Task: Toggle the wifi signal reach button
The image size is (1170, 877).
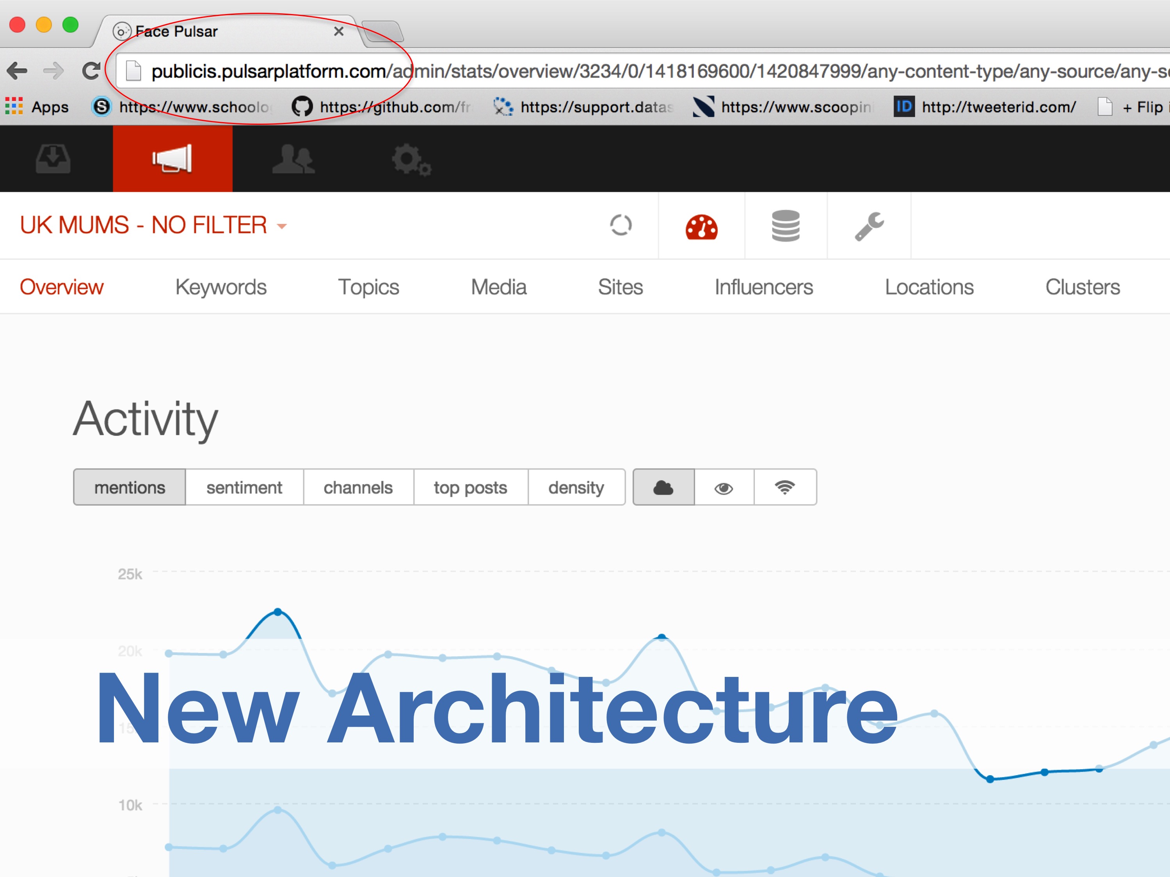Action: click(x=785, y=487)
